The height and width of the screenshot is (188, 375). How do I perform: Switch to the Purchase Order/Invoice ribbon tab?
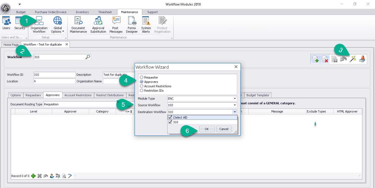point(51,12)
